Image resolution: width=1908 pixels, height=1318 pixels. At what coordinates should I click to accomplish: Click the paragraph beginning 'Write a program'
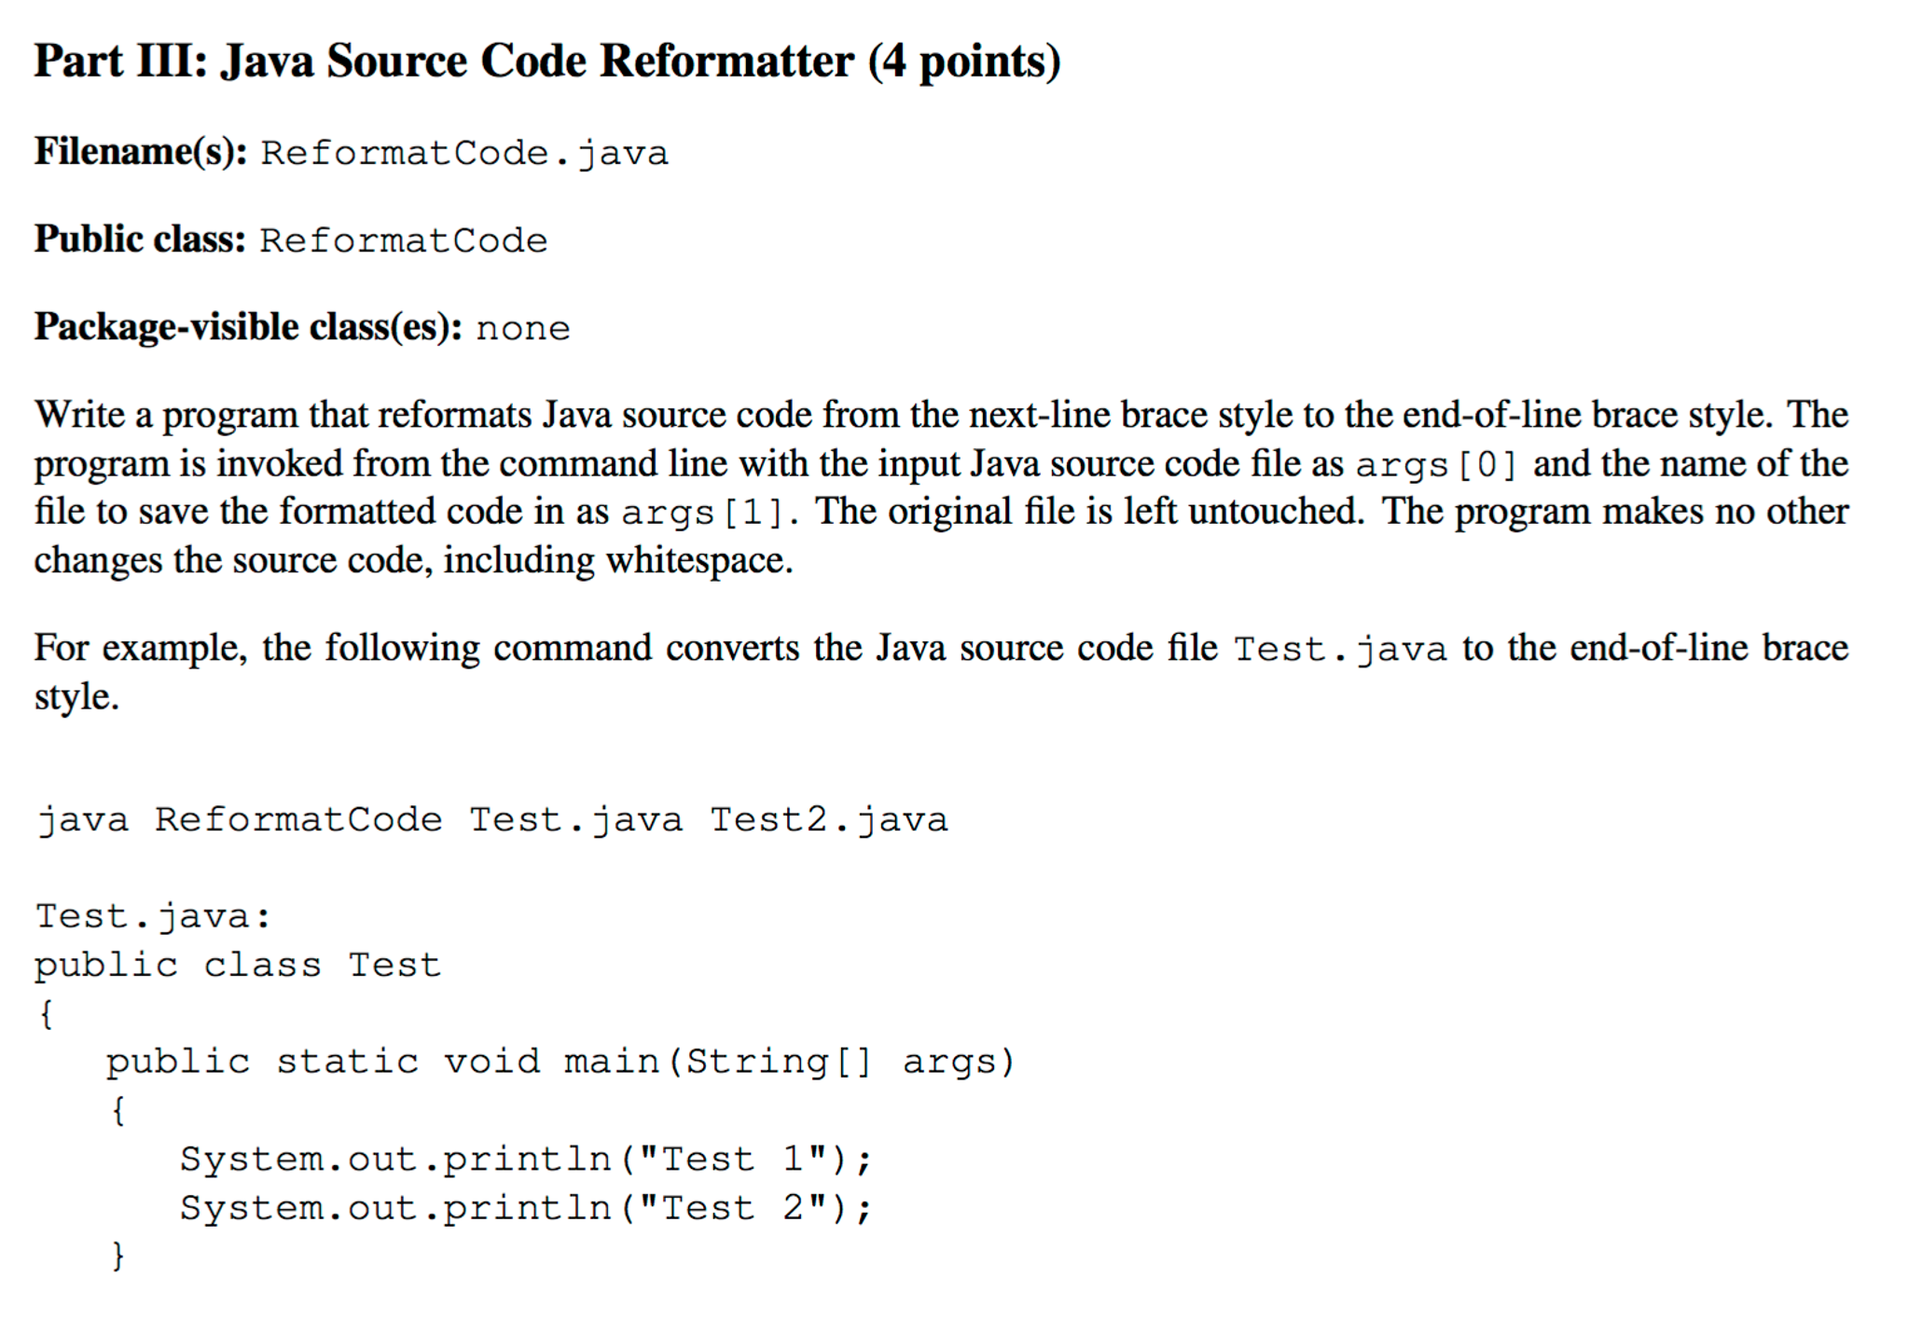pos(942,487)
